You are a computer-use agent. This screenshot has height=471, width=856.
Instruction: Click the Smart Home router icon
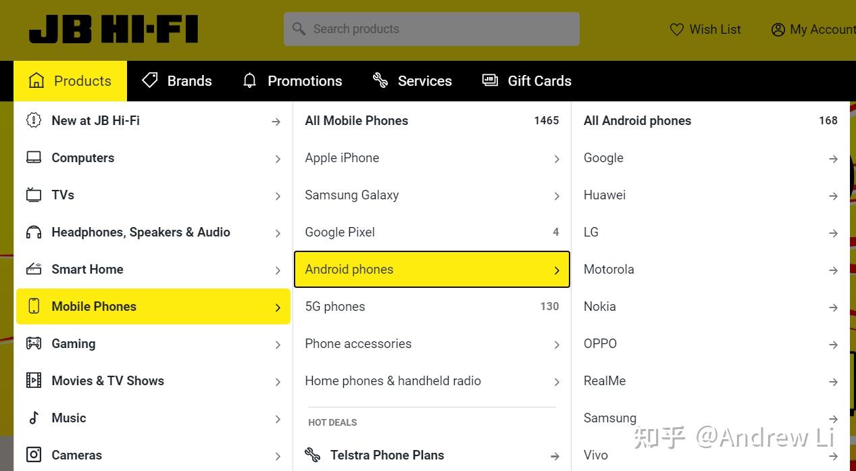[x=34, y=269]
